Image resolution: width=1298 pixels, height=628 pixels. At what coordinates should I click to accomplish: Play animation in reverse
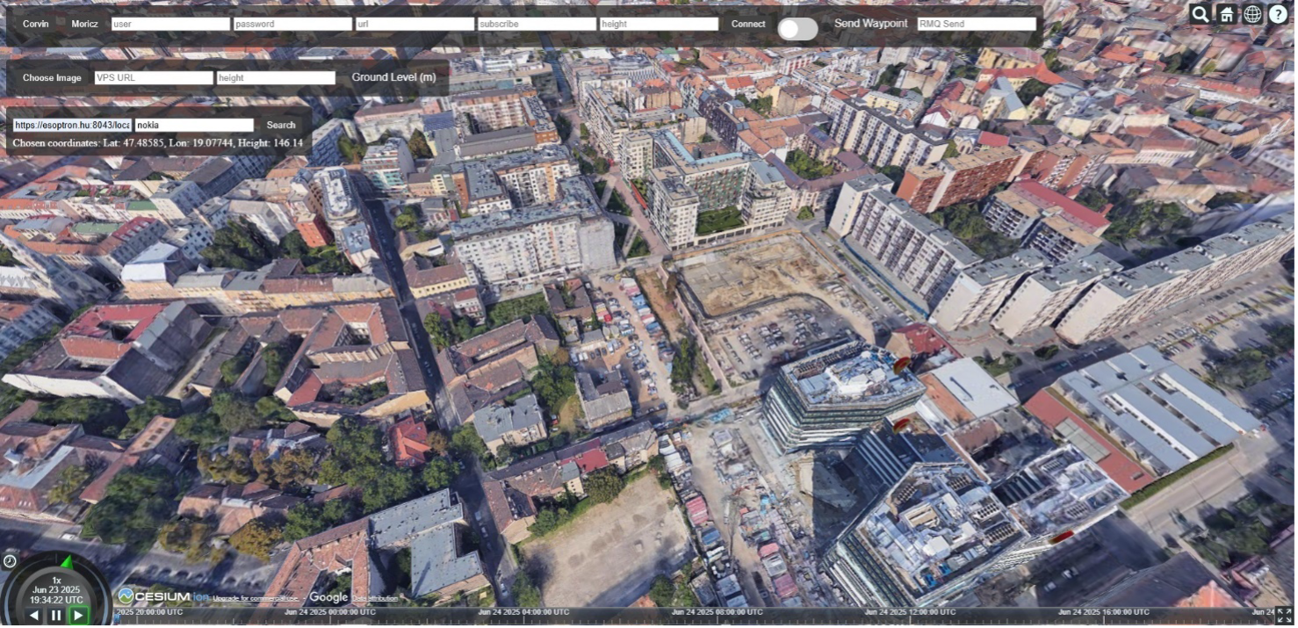[34, 616]
